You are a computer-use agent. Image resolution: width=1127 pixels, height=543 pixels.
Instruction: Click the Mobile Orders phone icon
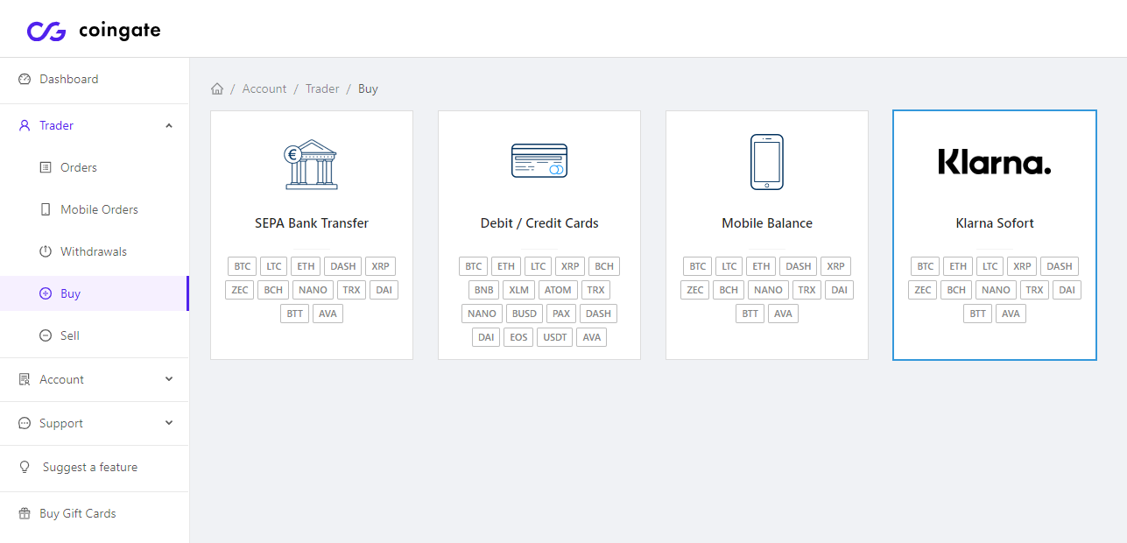click(46, 209)
